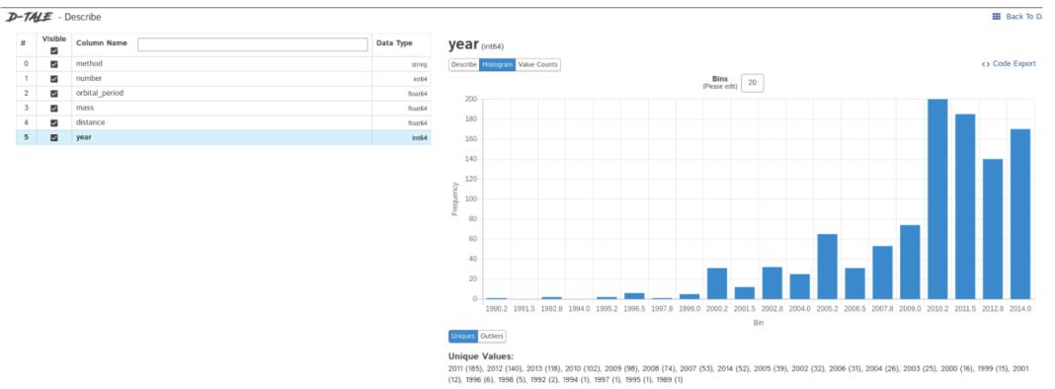Click the Back To Data grid icon
1055x389 pixels.
[997, 17]
